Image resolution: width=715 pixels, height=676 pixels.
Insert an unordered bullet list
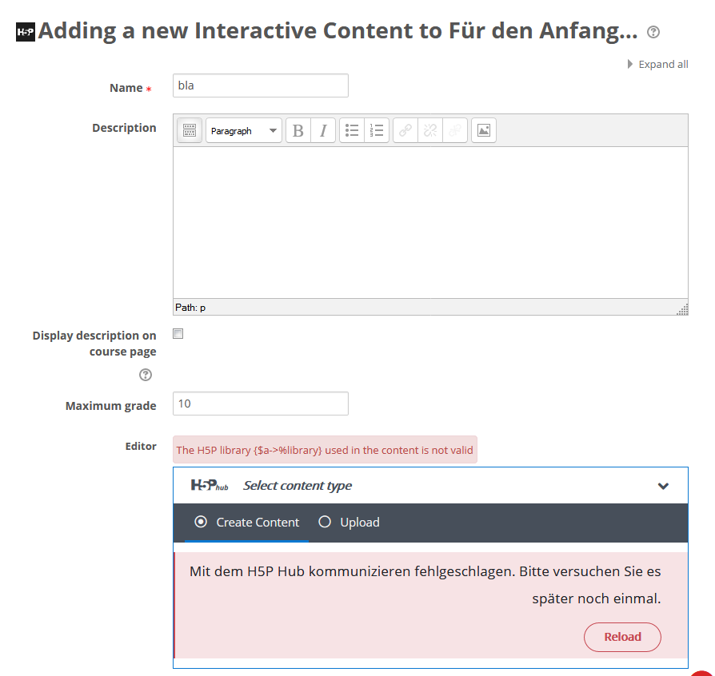(352, 130)
